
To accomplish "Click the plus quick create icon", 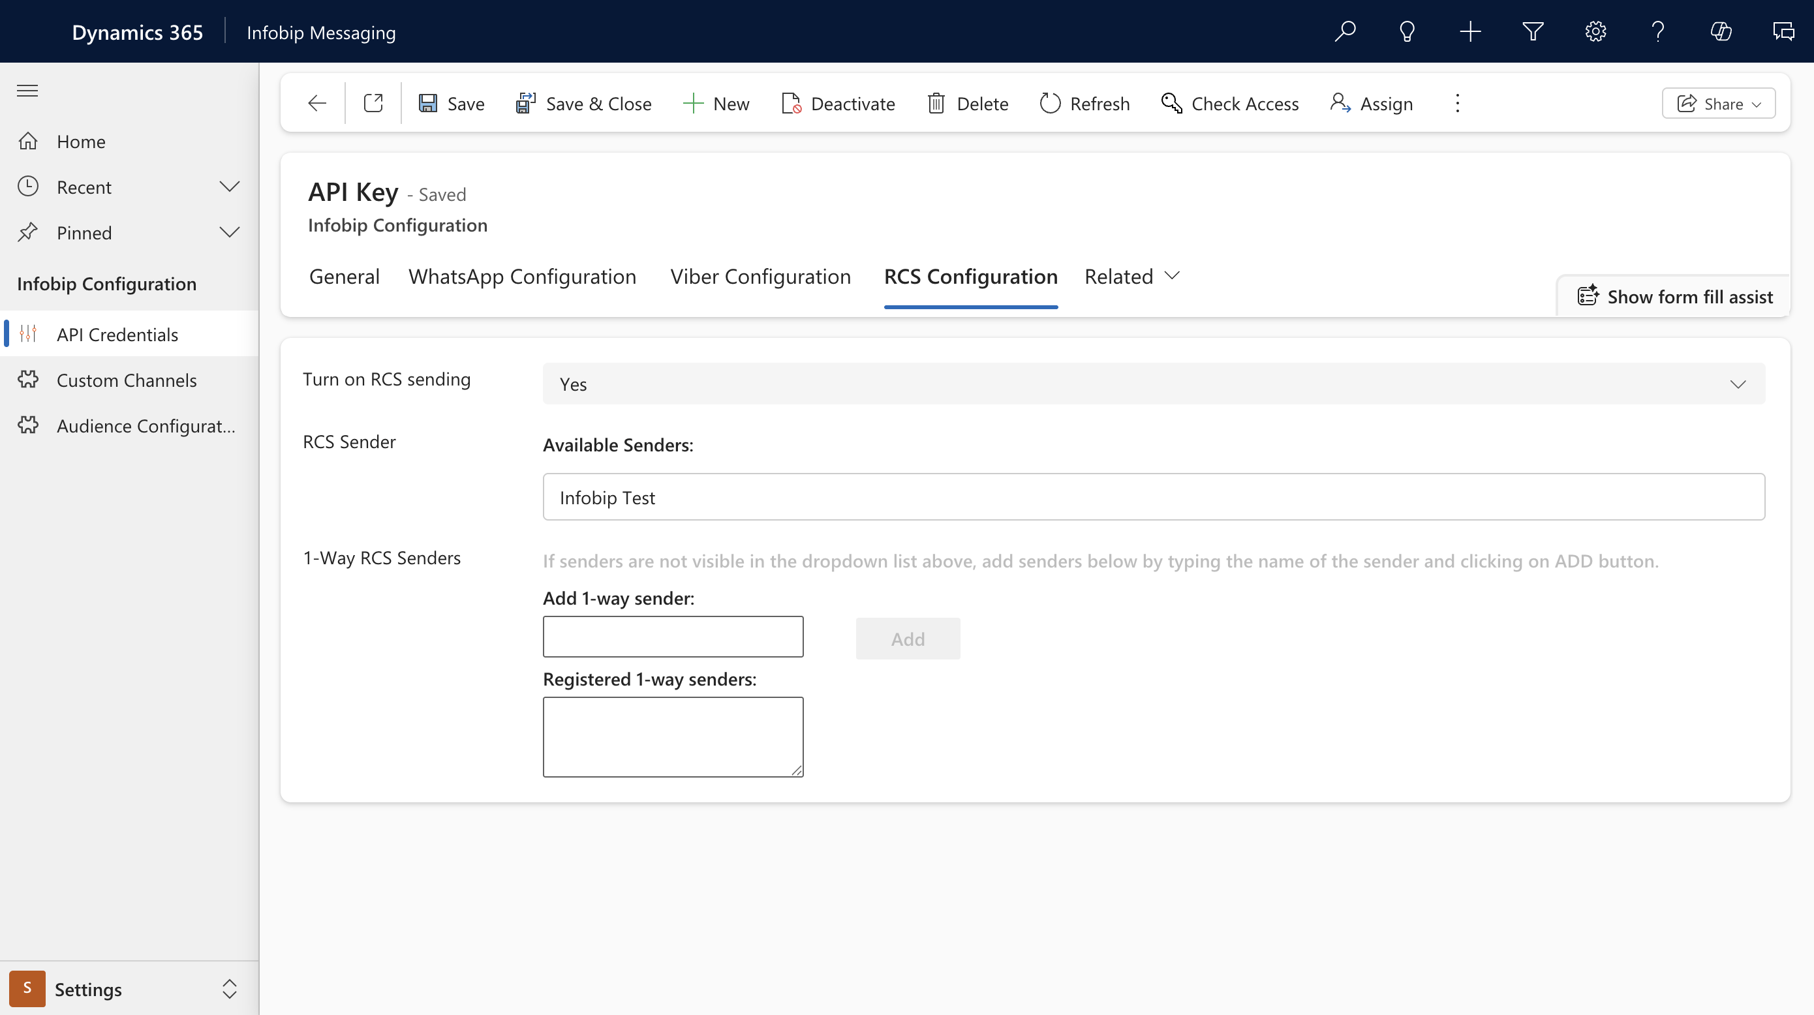I will point(1470,32).
